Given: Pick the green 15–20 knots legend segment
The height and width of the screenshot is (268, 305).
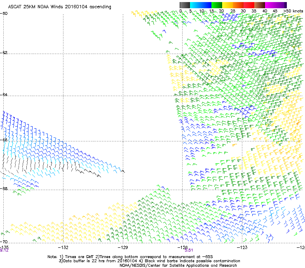Looking at the screenshot, I should tap(217, 5).
